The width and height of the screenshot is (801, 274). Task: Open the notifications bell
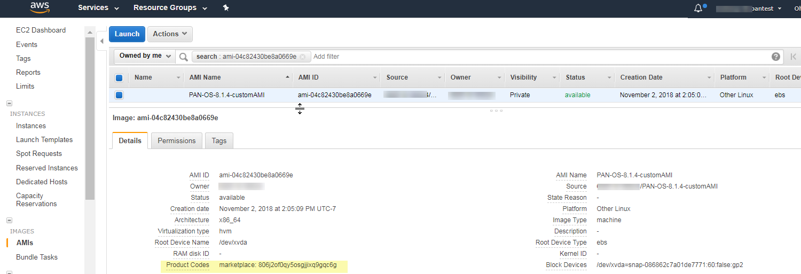(x=698, y=8)
